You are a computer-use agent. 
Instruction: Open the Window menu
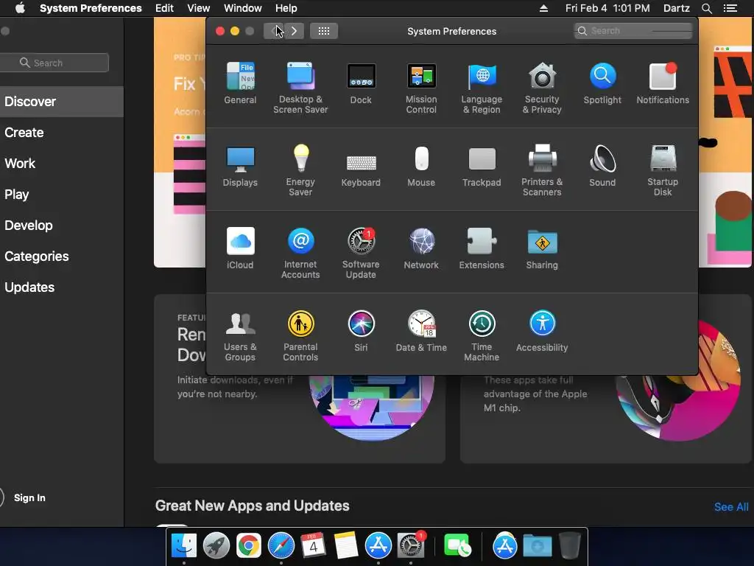pos(243,8)
